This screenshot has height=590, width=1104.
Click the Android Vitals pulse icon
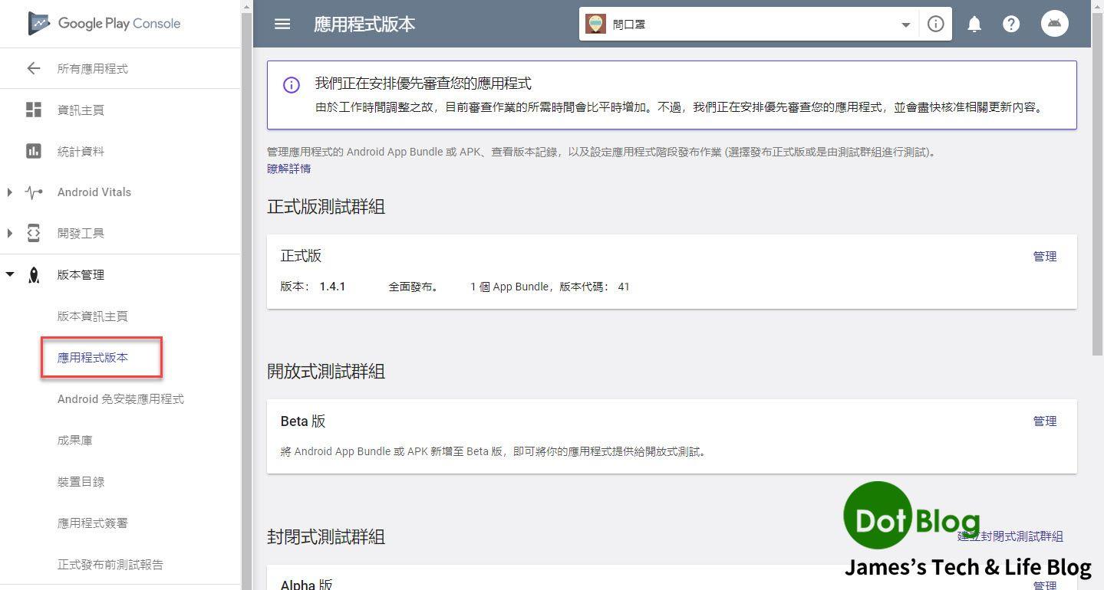pos(34,192)
